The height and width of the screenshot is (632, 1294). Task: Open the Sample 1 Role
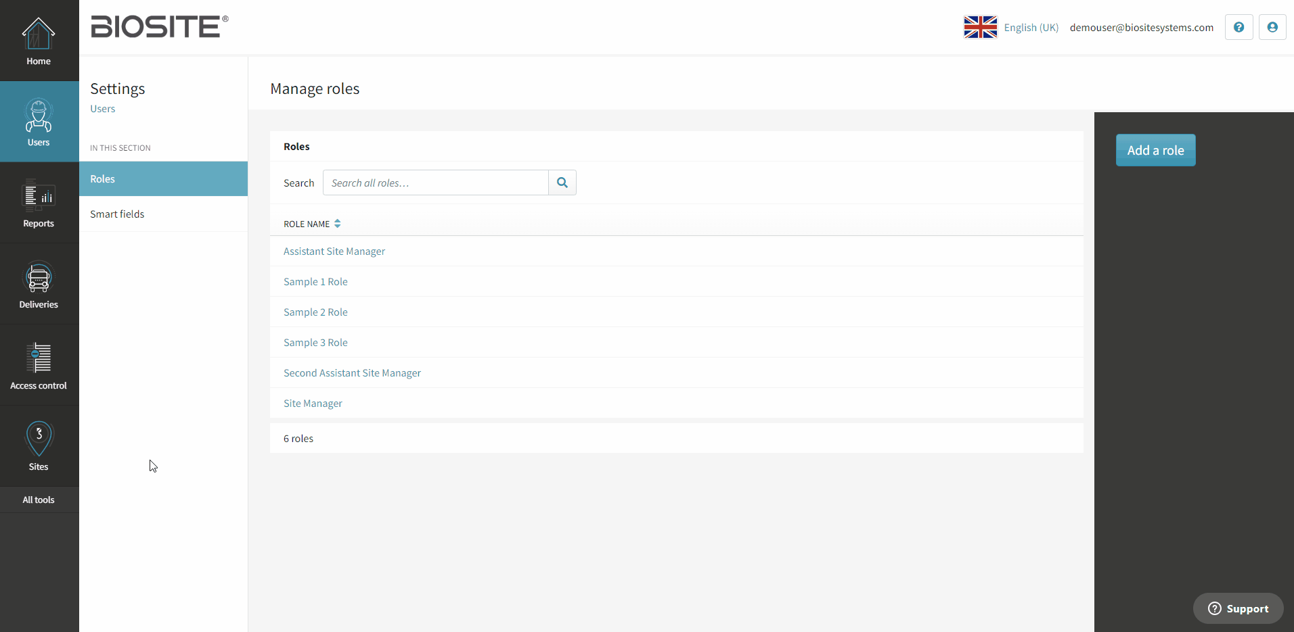pyautogui.click(x=315, y=282)
